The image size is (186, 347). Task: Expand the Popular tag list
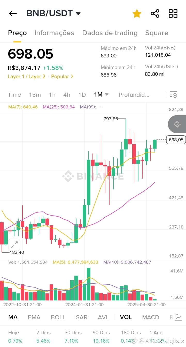coord(62,77)
